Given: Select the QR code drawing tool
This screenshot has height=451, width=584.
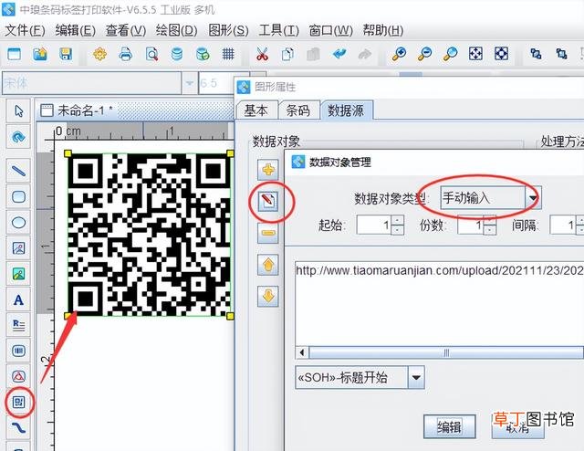Looking at the screenshot, I should (18, 403).
